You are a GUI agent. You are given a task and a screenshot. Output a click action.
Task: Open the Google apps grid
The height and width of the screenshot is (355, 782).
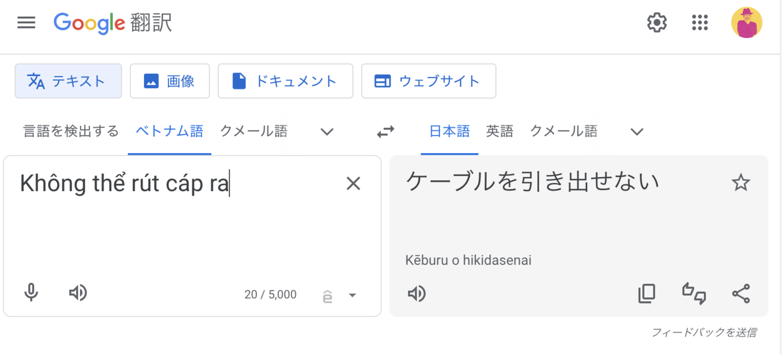click(x=700, y=23)
